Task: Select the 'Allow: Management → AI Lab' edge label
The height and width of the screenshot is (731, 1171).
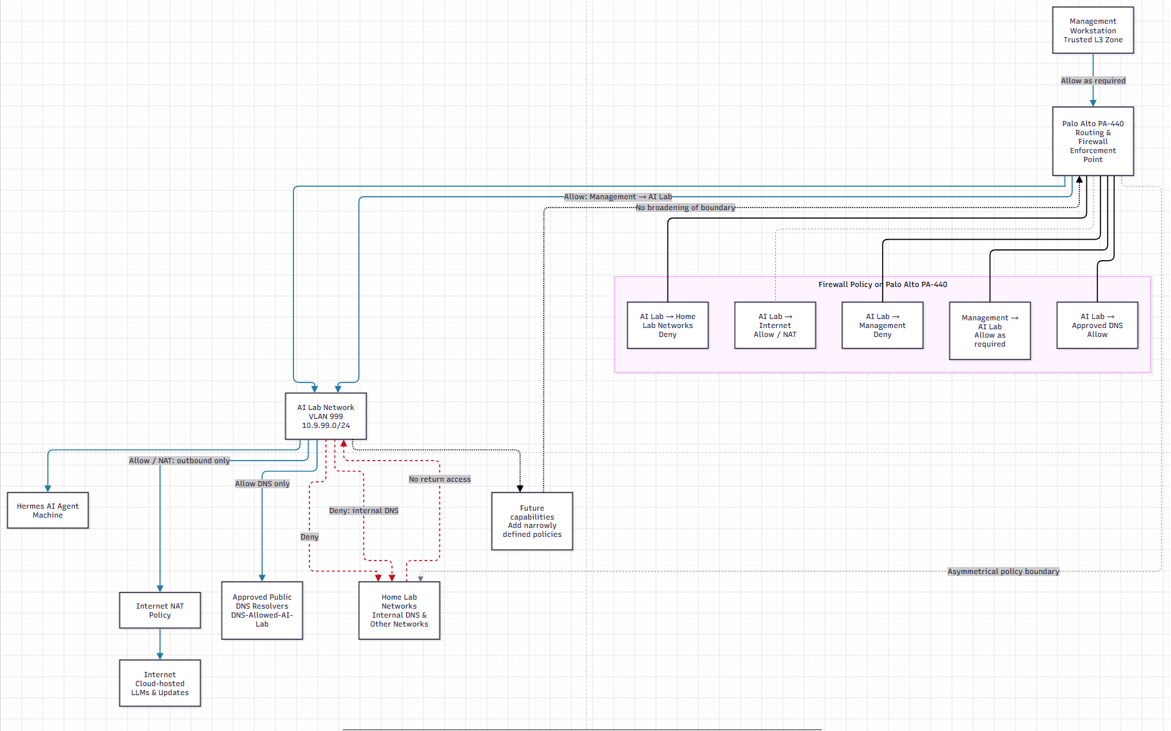Action: [618, 197]
